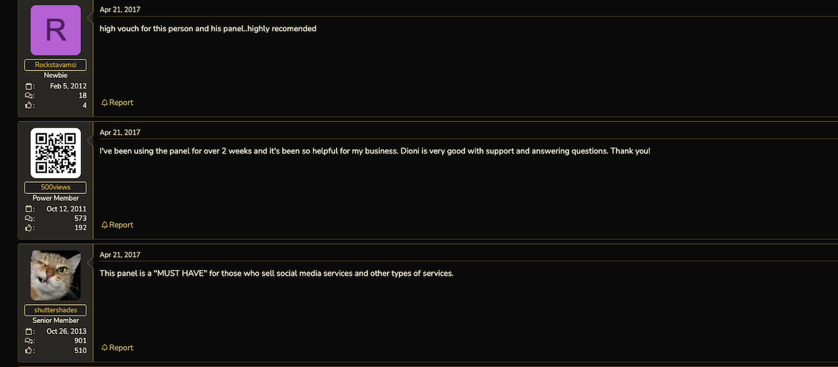Visit 500views username profile link
The height and width of the screenshot is (367, 838).
(56, 188)
